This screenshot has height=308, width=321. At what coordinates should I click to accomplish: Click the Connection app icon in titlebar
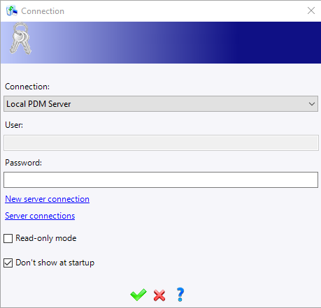click(x=12, y=10)
